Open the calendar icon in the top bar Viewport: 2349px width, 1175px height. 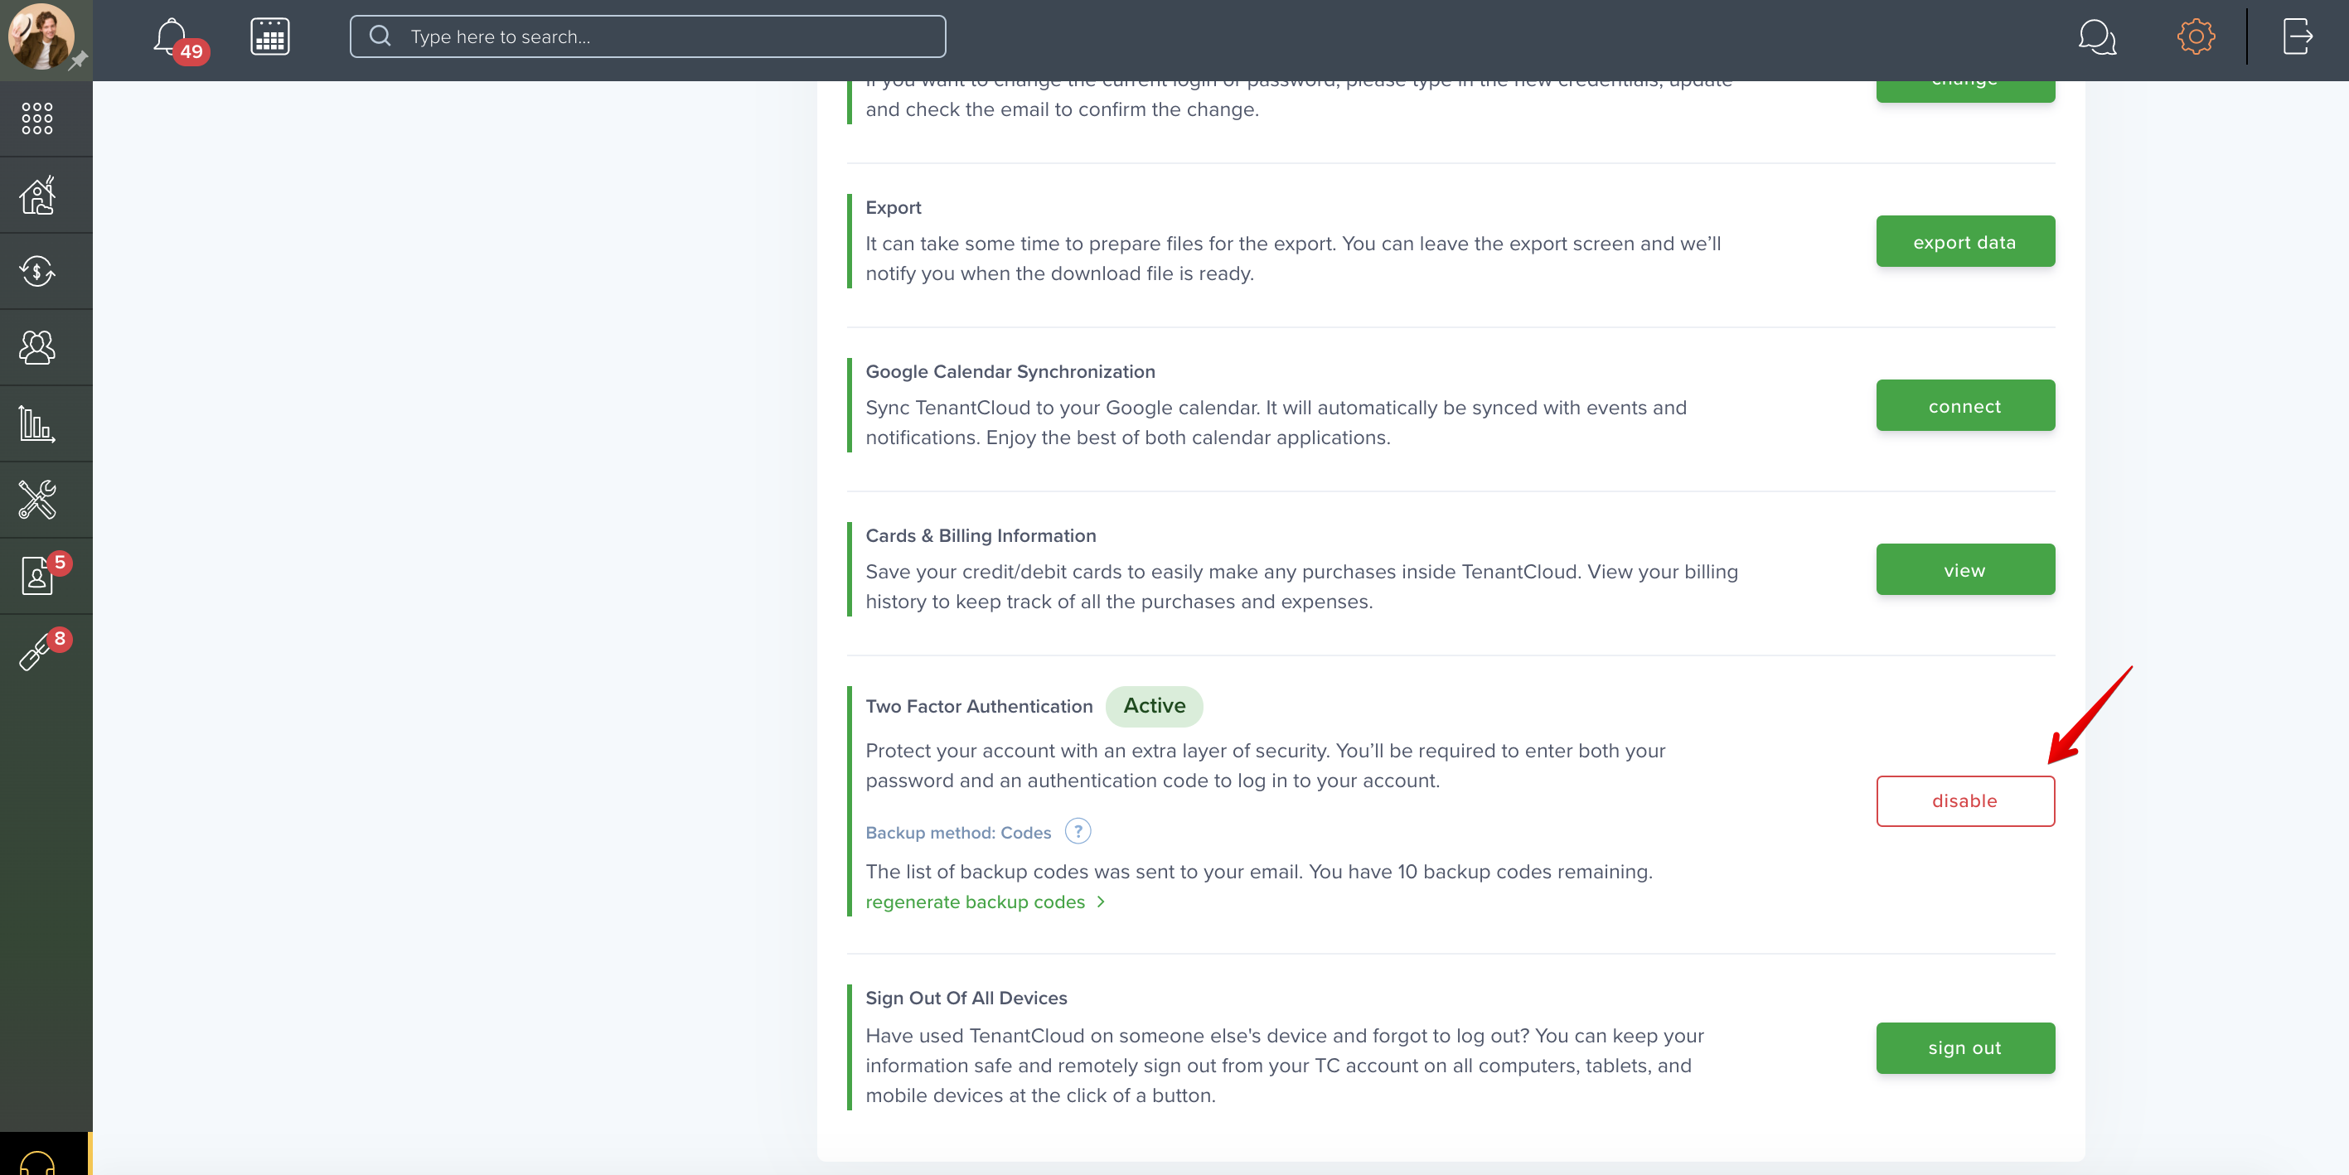270,36
